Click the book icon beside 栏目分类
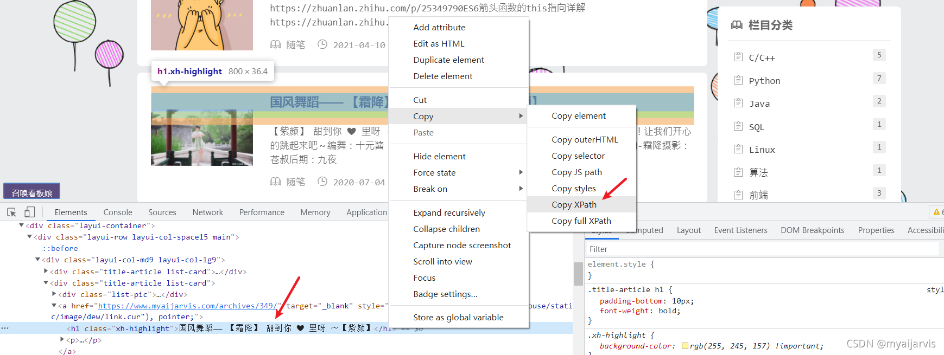 pyautogui.click(x=737, y=25)
